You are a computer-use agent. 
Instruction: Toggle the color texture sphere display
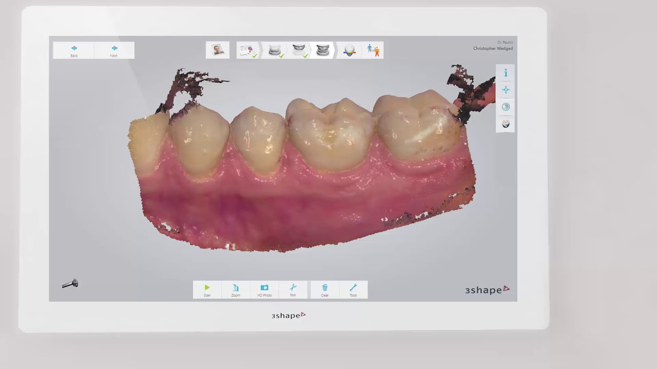[x=506, y=124]
